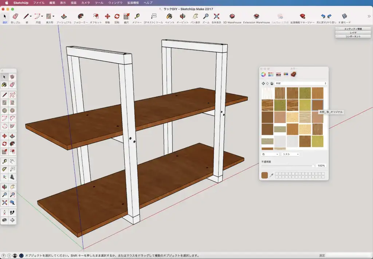Image resolution: width=373 pixels, height=259 pixels.
Task: Open the 色 dropdown in color panel
Action: click(x=270, y=154)
